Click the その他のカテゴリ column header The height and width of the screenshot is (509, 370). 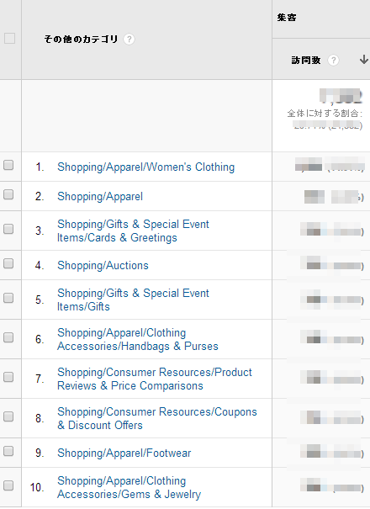pos(81,40)
